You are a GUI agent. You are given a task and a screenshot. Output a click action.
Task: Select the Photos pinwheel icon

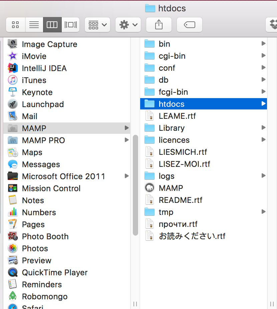(x=13, y=248)
